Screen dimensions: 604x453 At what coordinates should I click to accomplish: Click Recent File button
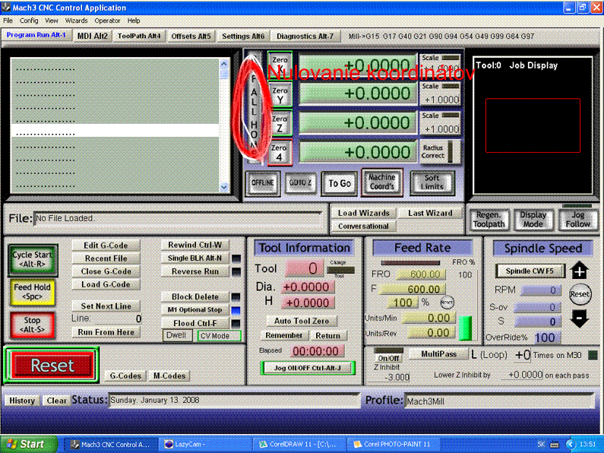[106, 258]
